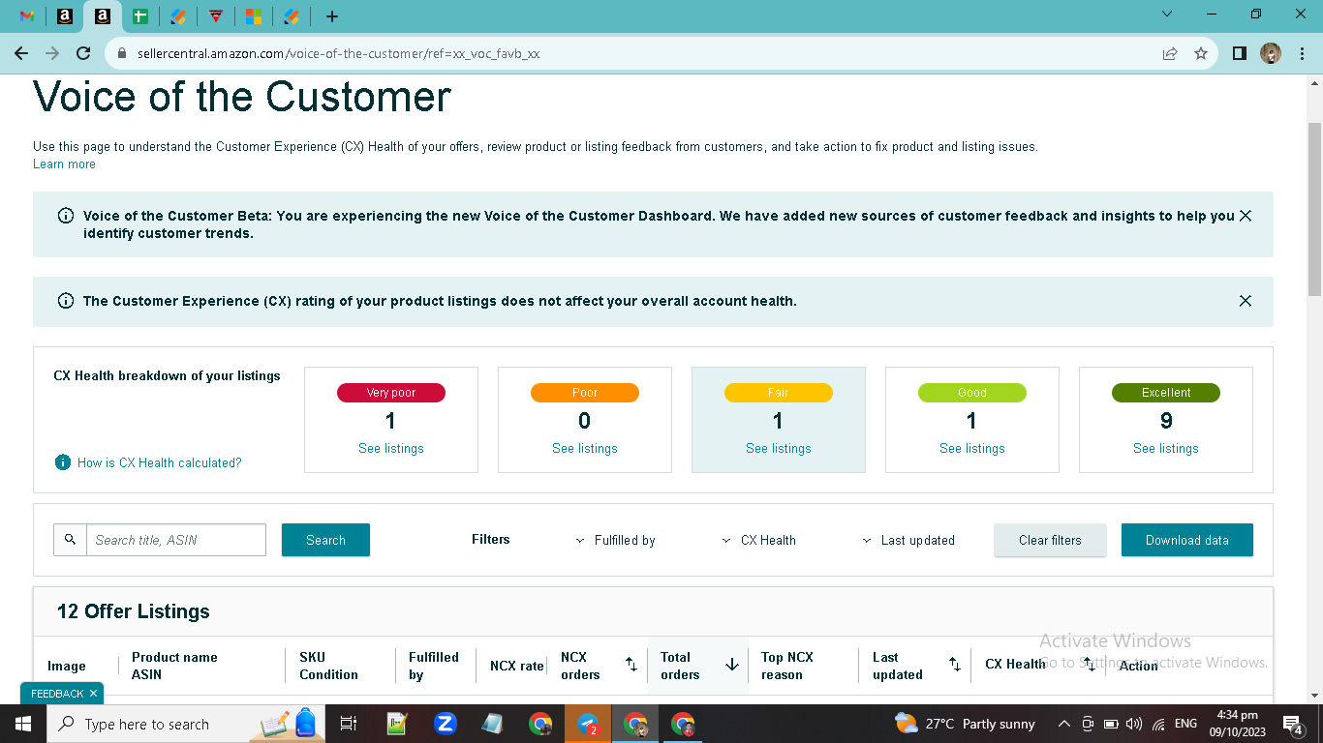
Task: Dismiss the CX rating account health banner
Action: 1246,301
